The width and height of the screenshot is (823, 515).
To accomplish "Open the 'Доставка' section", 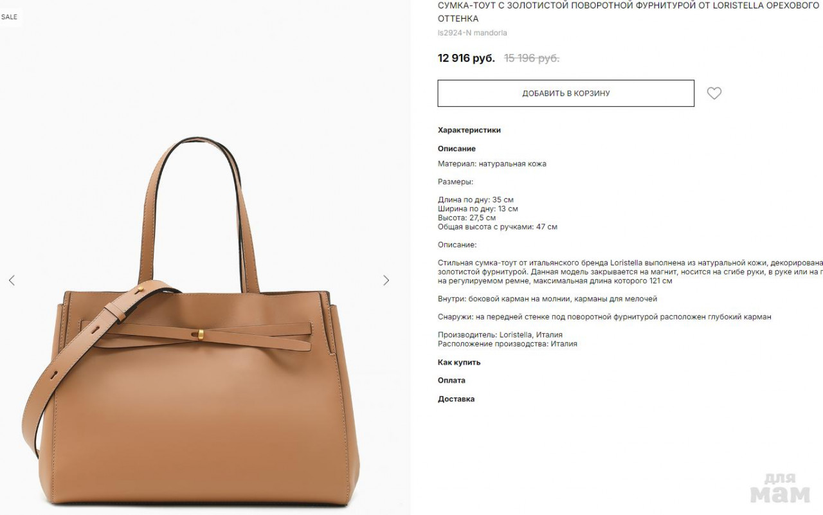I will [456, 399].
